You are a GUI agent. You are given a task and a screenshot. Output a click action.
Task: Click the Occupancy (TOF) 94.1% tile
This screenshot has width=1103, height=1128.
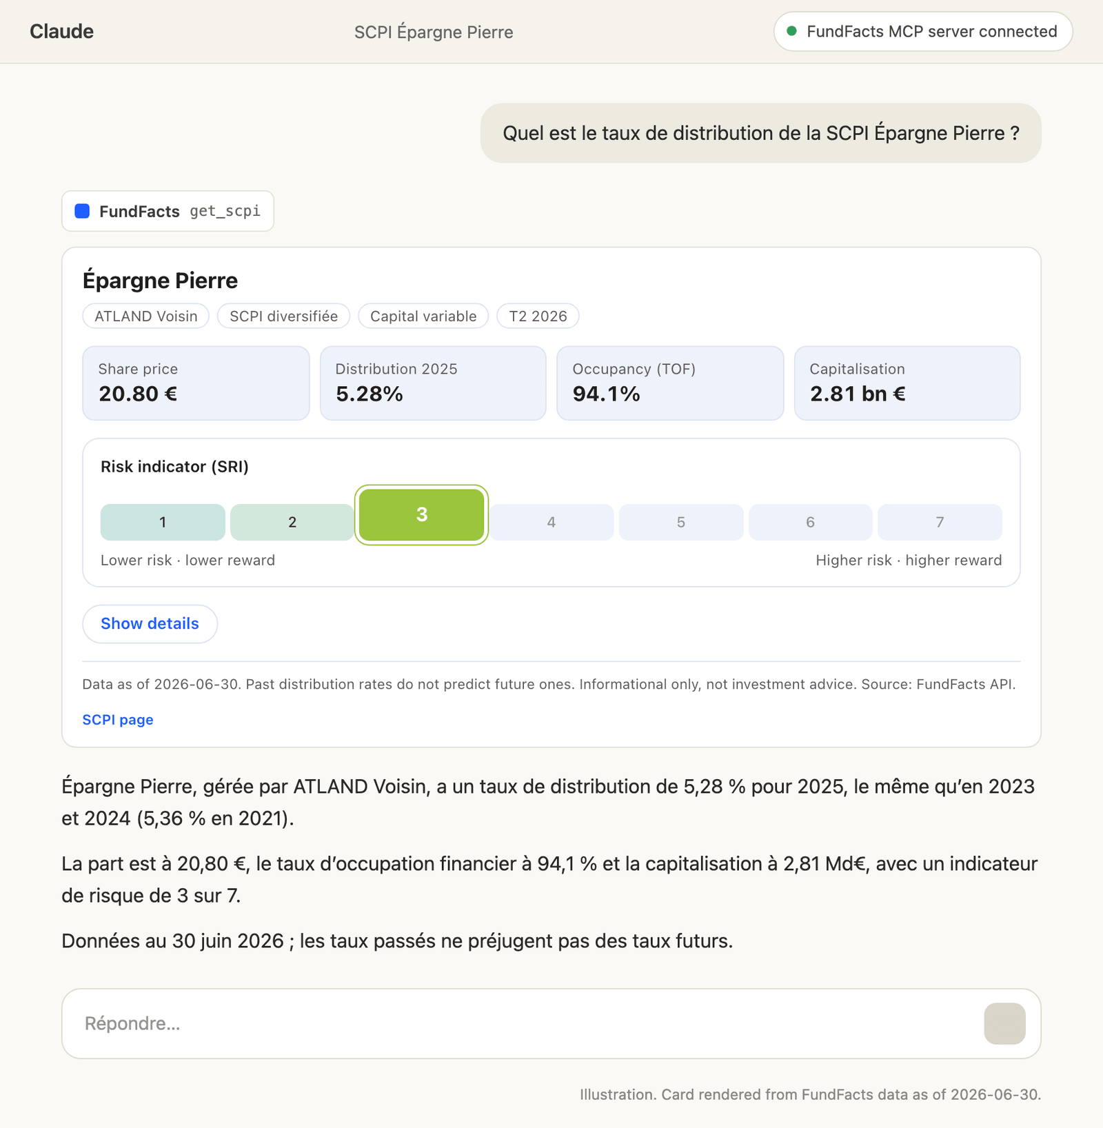(x=670, y=383)
